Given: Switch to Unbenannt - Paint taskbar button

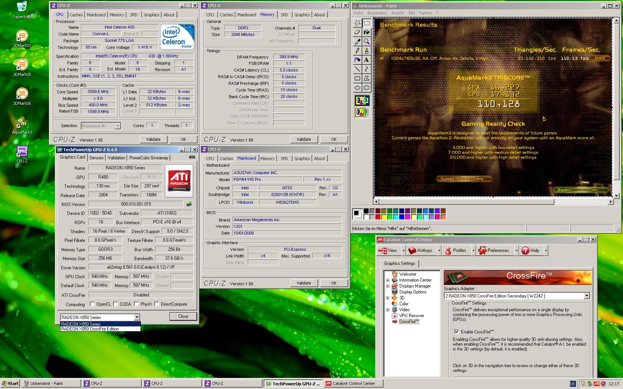Looking at the screenshot, I should (51, 383).
